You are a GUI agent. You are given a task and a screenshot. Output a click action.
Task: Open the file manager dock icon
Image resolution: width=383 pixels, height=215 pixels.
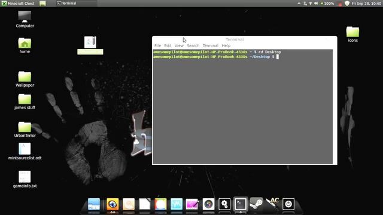(x=94, y=204)
